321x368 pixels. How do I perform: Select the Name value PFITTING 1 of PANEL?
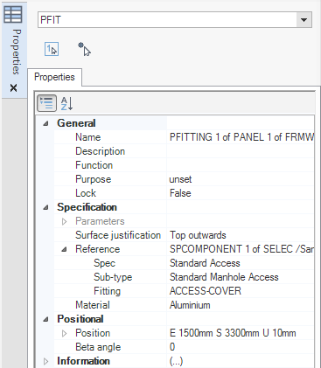pyautogui.click(x=241, y=137)
